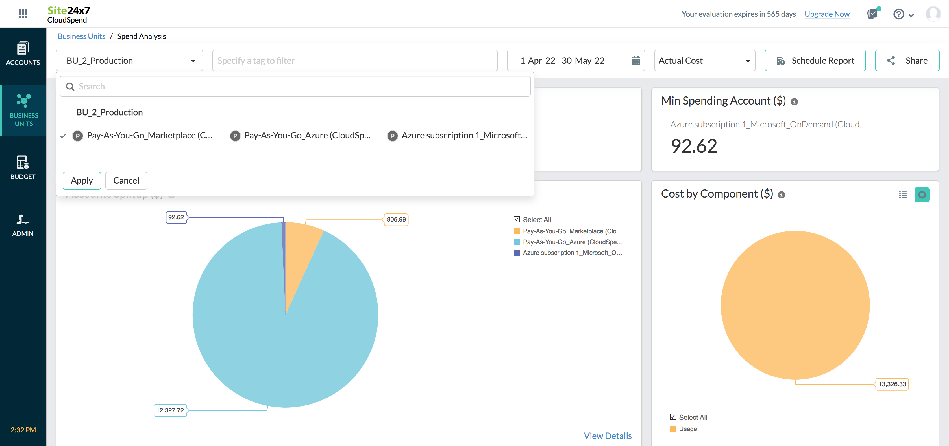Viewport: 949px width, 446px height.
Task: Toggle Select All in Accounts Splitup legend
Action: click(x=517, y=220)
